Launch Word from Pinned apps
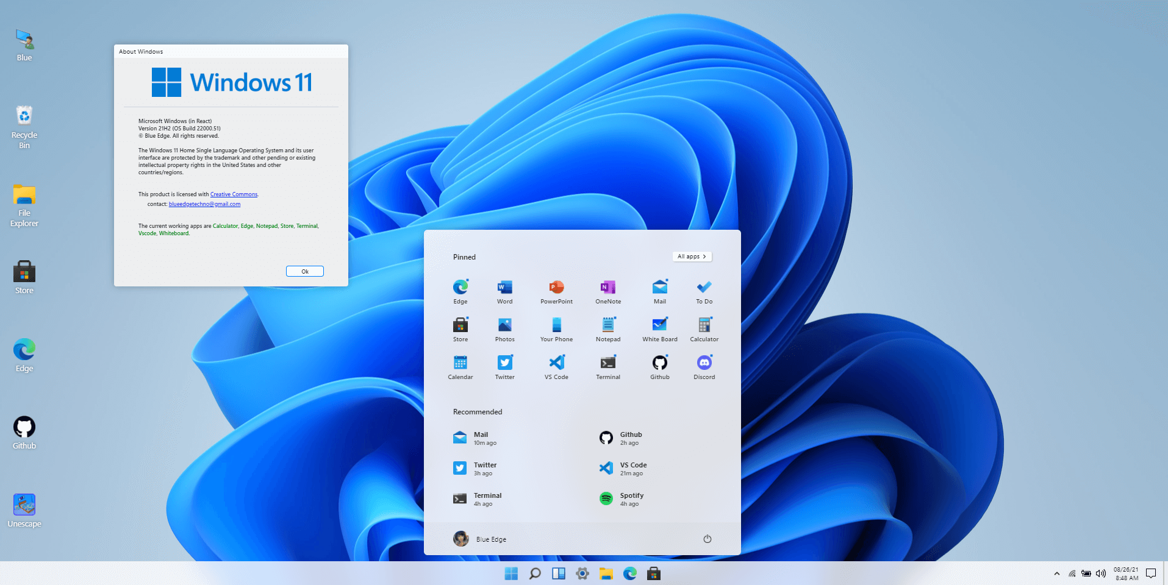 coord(504,291)
